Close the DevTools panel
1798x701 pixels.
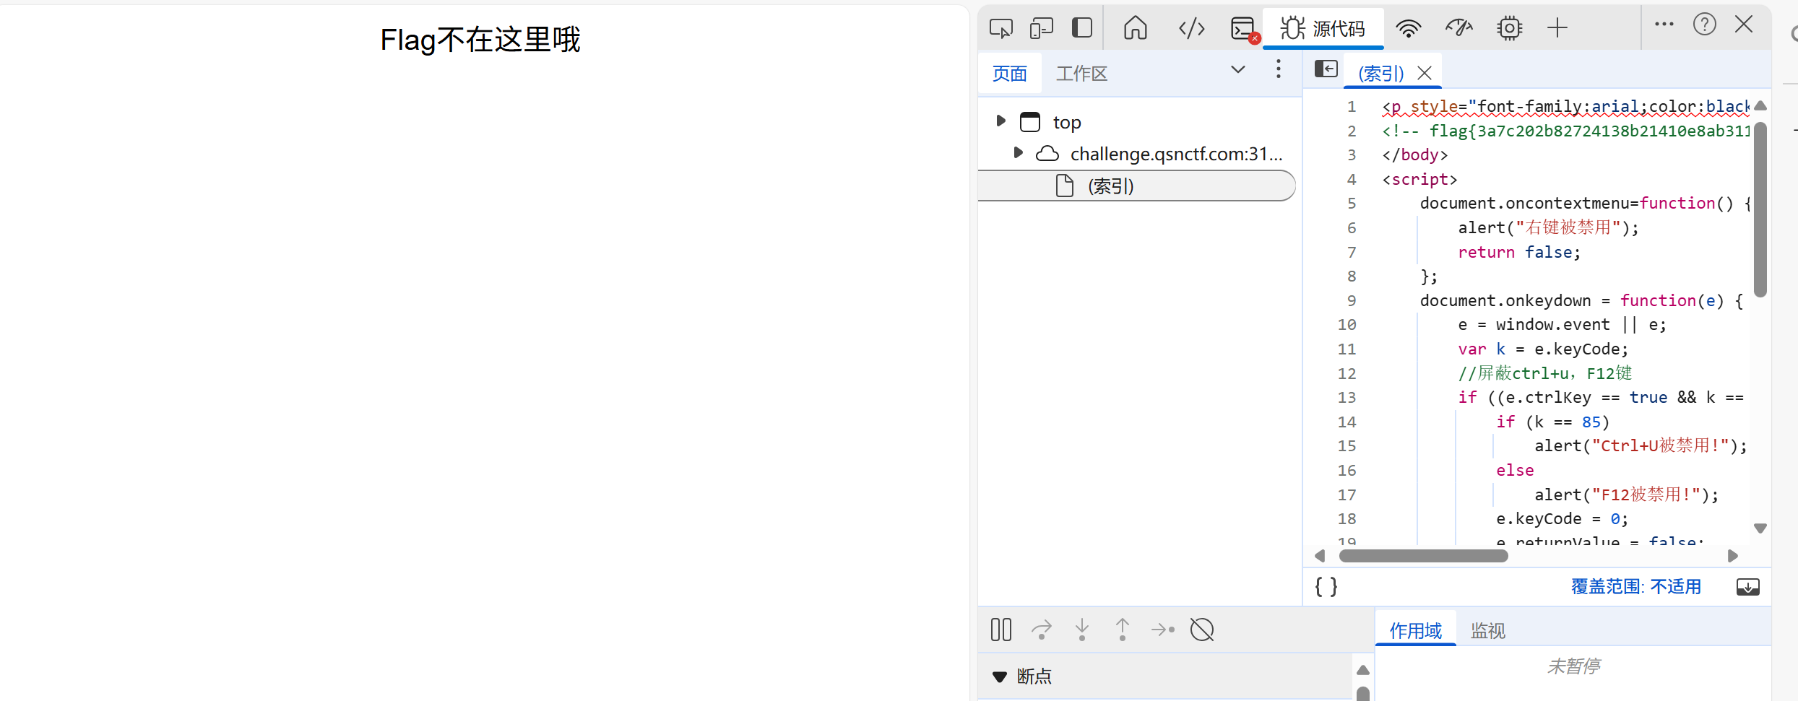1744,25
